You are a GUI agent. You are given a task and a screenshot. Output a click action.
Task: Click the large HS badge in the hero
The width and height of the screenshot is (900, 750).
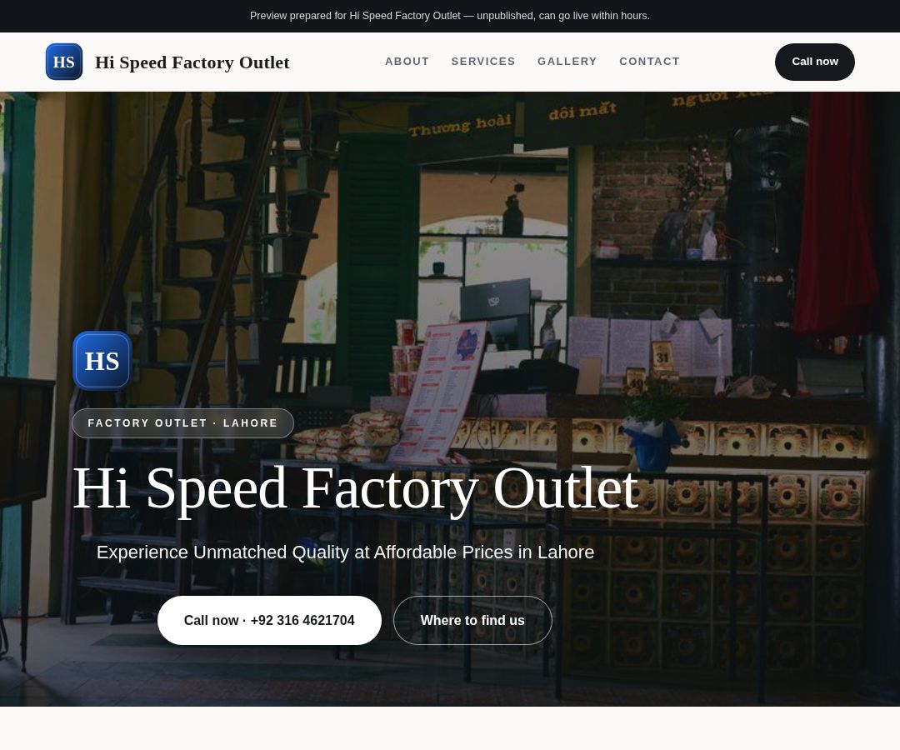(x=102, y=360)
